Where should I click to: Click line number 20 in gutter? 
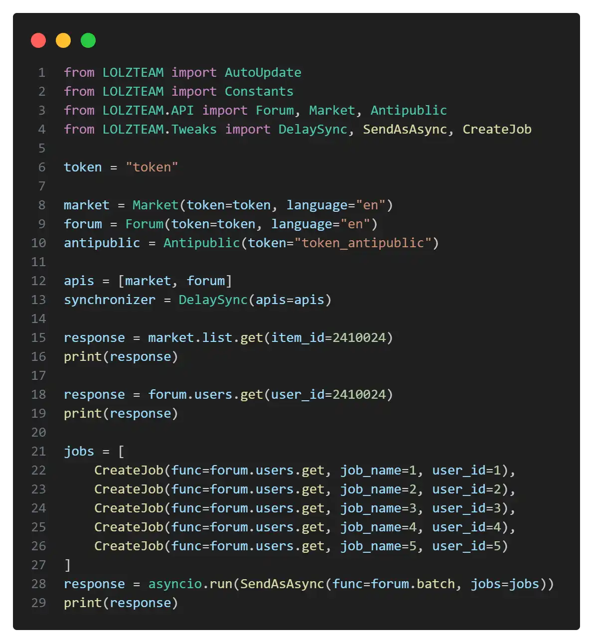[38, 433]
